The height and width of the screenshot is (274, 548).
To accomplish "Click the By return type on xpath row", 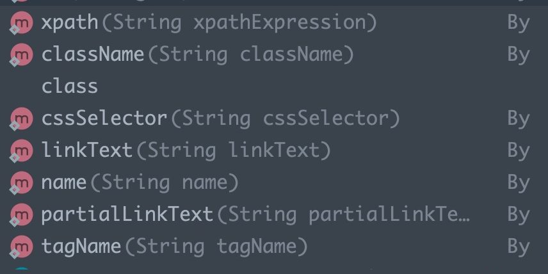I will pos(519,24).
